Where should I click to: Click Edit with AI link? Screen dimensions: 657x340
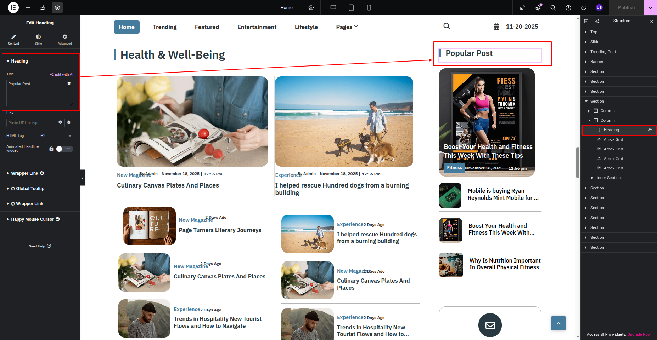tap(62, 74)
